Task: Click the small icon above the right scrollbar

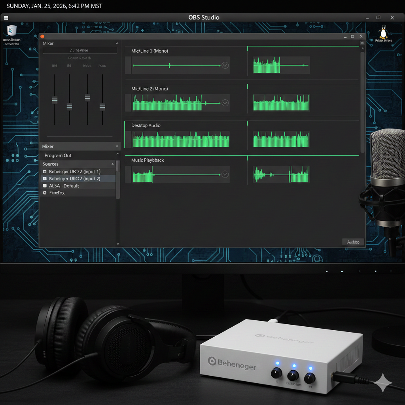Action: (362, 43)
